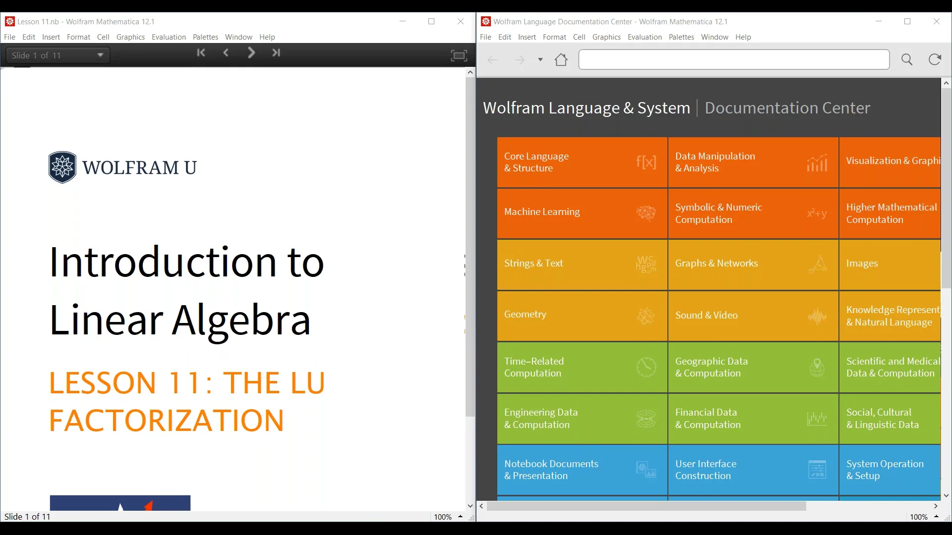
Task: Open the Palettes menu in Lesson window
Action: click(205, 37)
